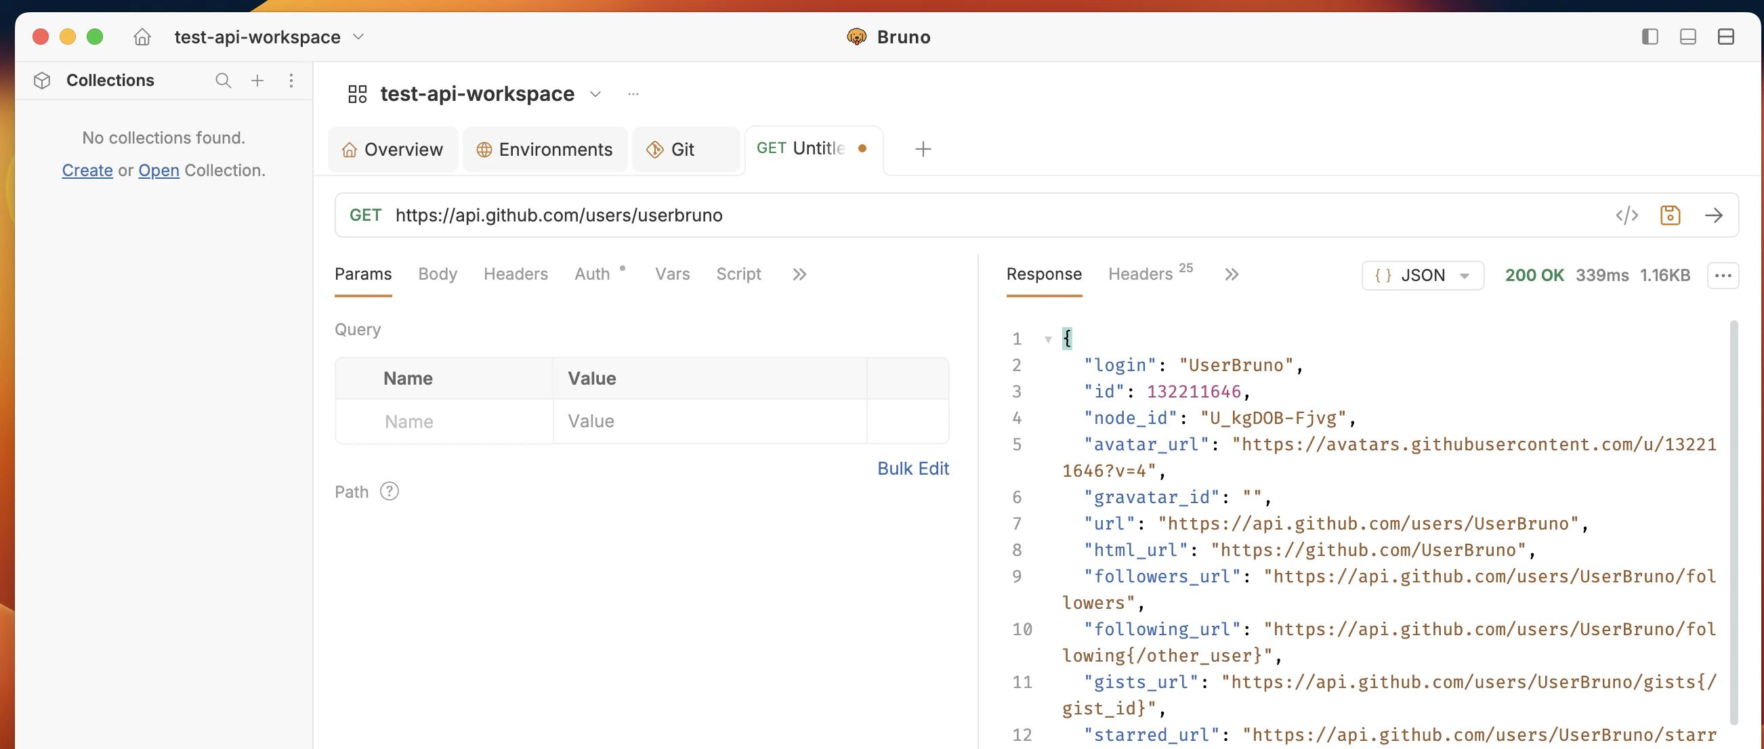Open Bulk Edit for query parameters
This screenshot has height=749, width=1764.
(912, 469)
